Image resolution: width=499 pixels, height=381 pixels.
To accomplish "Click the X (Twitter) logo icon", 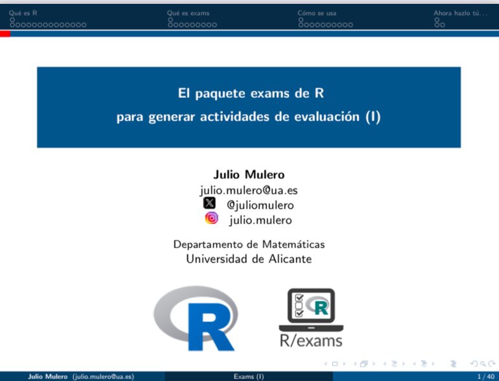I will point(209,203).
